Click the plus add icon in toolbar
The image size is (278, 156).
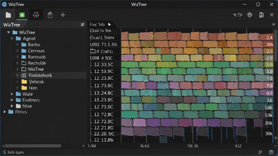[63, 15]
